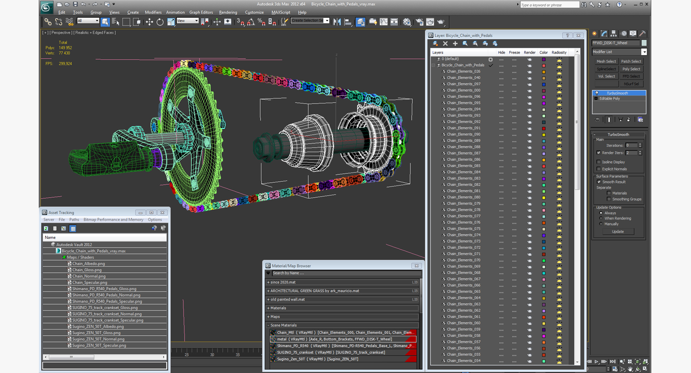Open the Material Editor icon
The width and height of the screenshot is (691, 373).
tap(407, 21)
